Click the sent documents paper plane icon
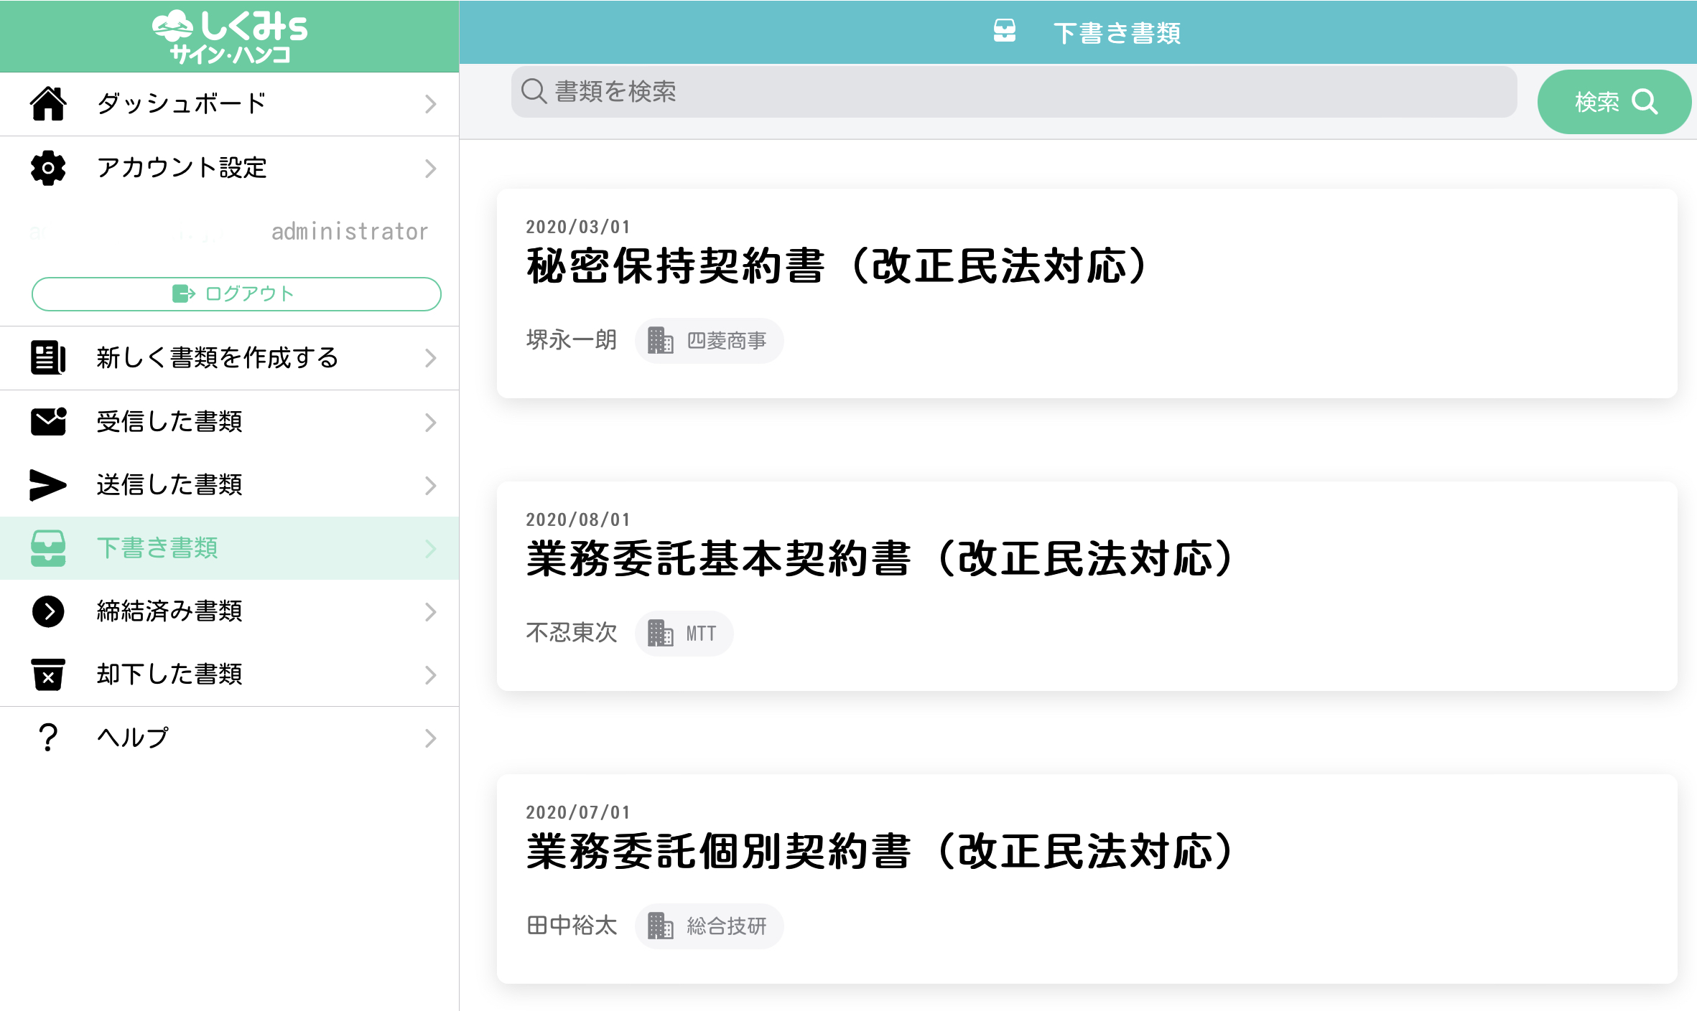1697x1011 pixels. click(48, 485)
